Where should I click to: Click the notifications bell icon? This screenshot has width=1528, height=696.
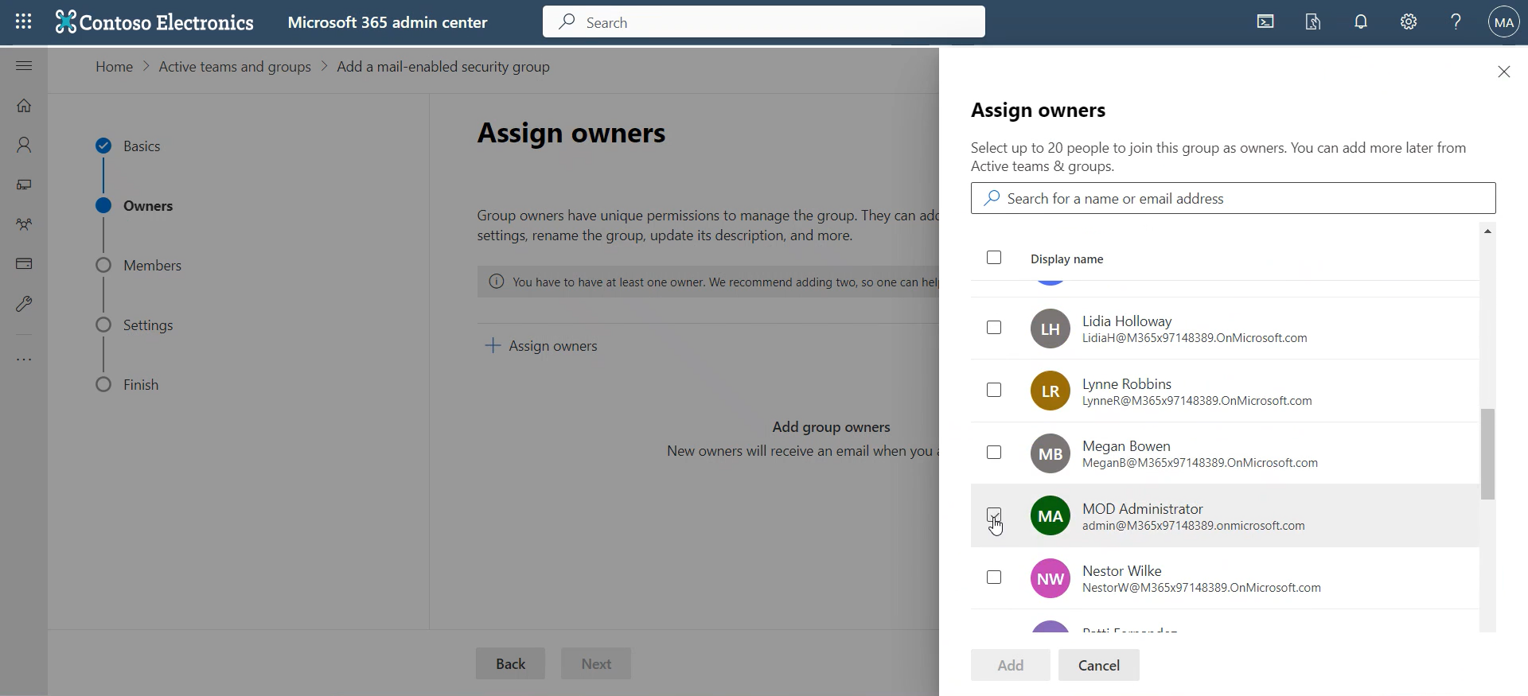pyautogui.click(x=1361, y=21)
